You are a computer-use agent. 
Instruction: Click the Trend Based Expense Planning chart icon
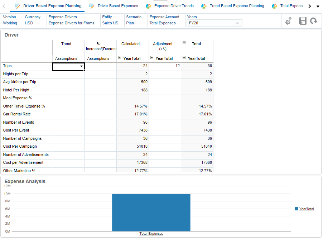(204, 6)
